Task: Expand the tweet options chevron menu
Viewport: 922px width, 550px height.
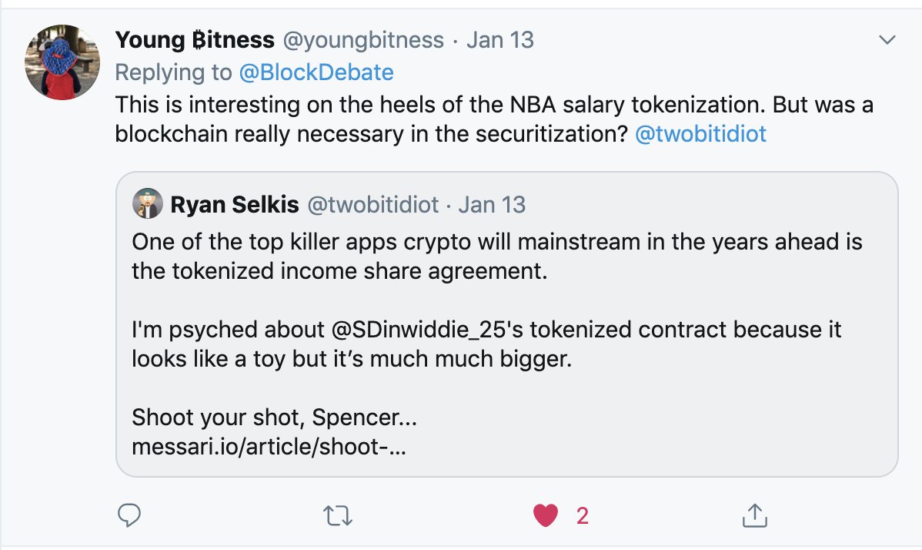Action: click(x=887, y=40)
